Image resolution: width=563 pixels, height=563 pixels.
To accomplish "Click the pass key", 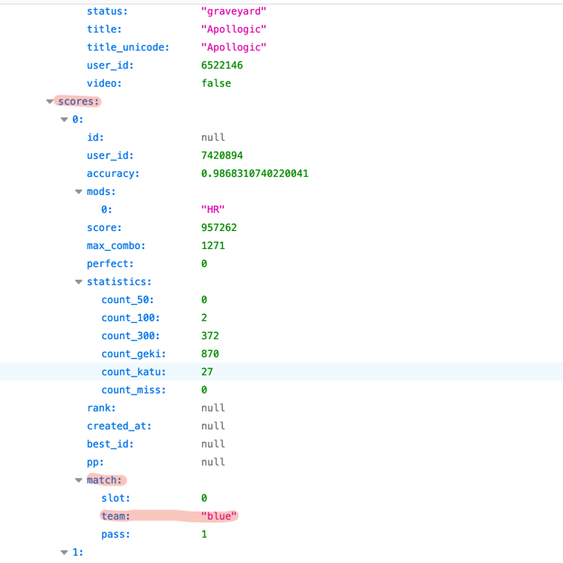I will pos(115,535).
